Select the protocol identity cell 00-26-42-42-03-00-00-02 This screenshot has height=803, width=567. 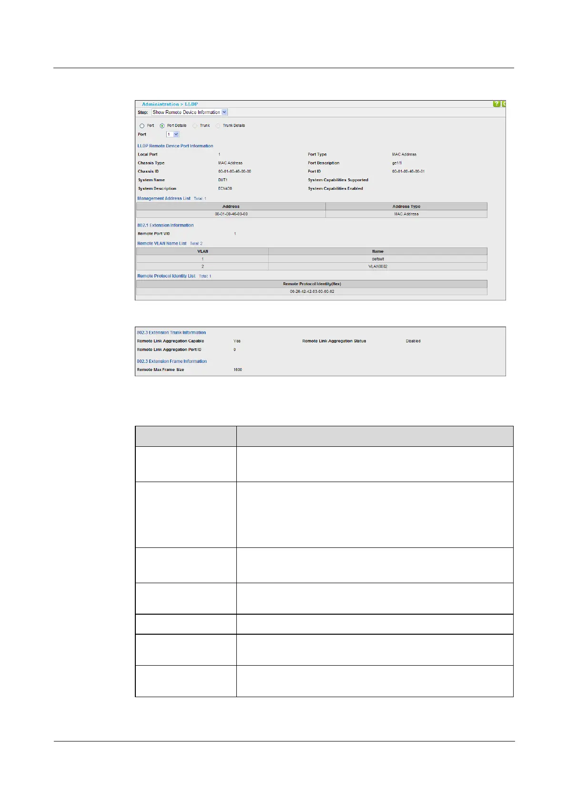coord(312,291)
